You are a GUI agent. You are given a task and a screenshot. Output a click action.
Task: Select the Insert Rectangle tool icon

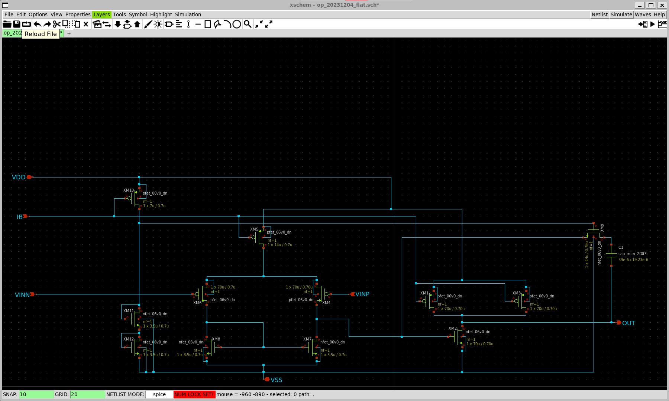(208, 24)
